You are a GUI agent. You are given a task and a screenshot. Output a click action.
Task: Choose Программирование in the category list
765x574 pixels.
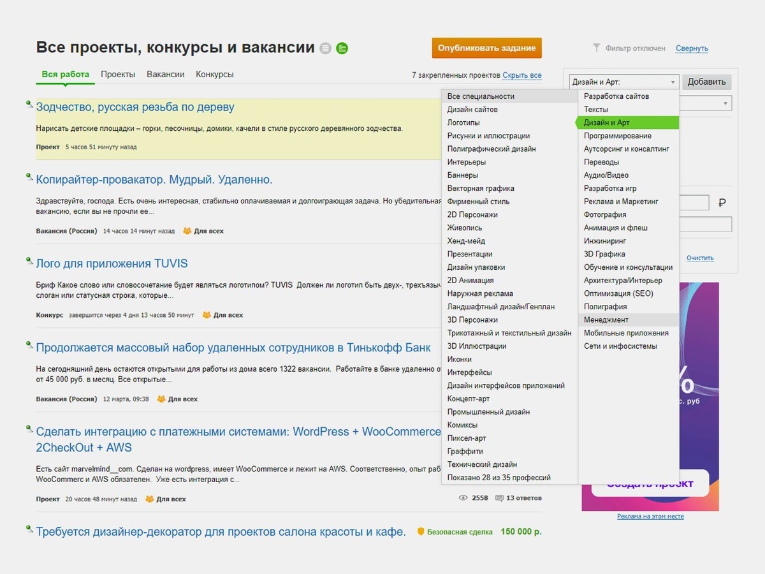(618, 136)
